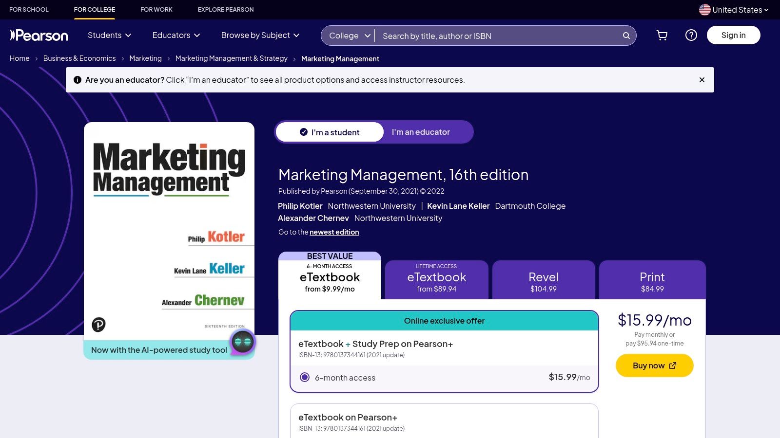Click the eTextbook + Study Prep on Pearson+ heading
Viewport: 780px width, 438px height.
click(x=375, y=344)
